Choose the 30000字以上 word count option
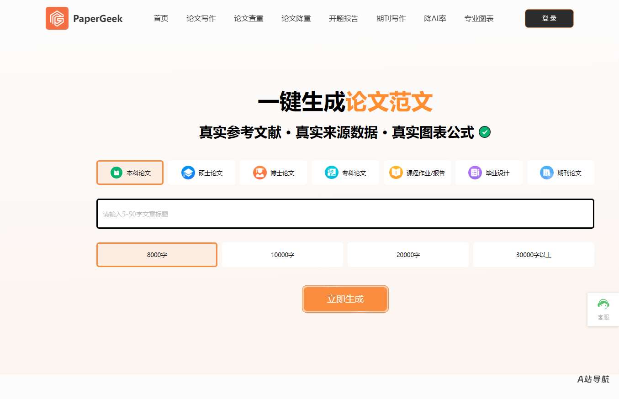619x399 pixels. (x=534, y=255)
